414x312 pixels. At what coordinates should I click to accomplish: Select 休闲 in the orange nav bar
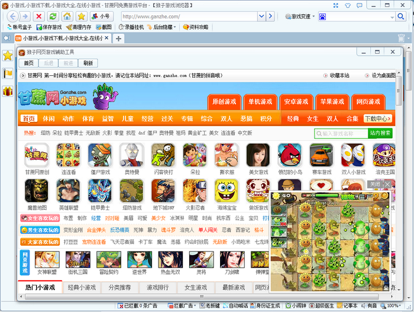[48, 119]
